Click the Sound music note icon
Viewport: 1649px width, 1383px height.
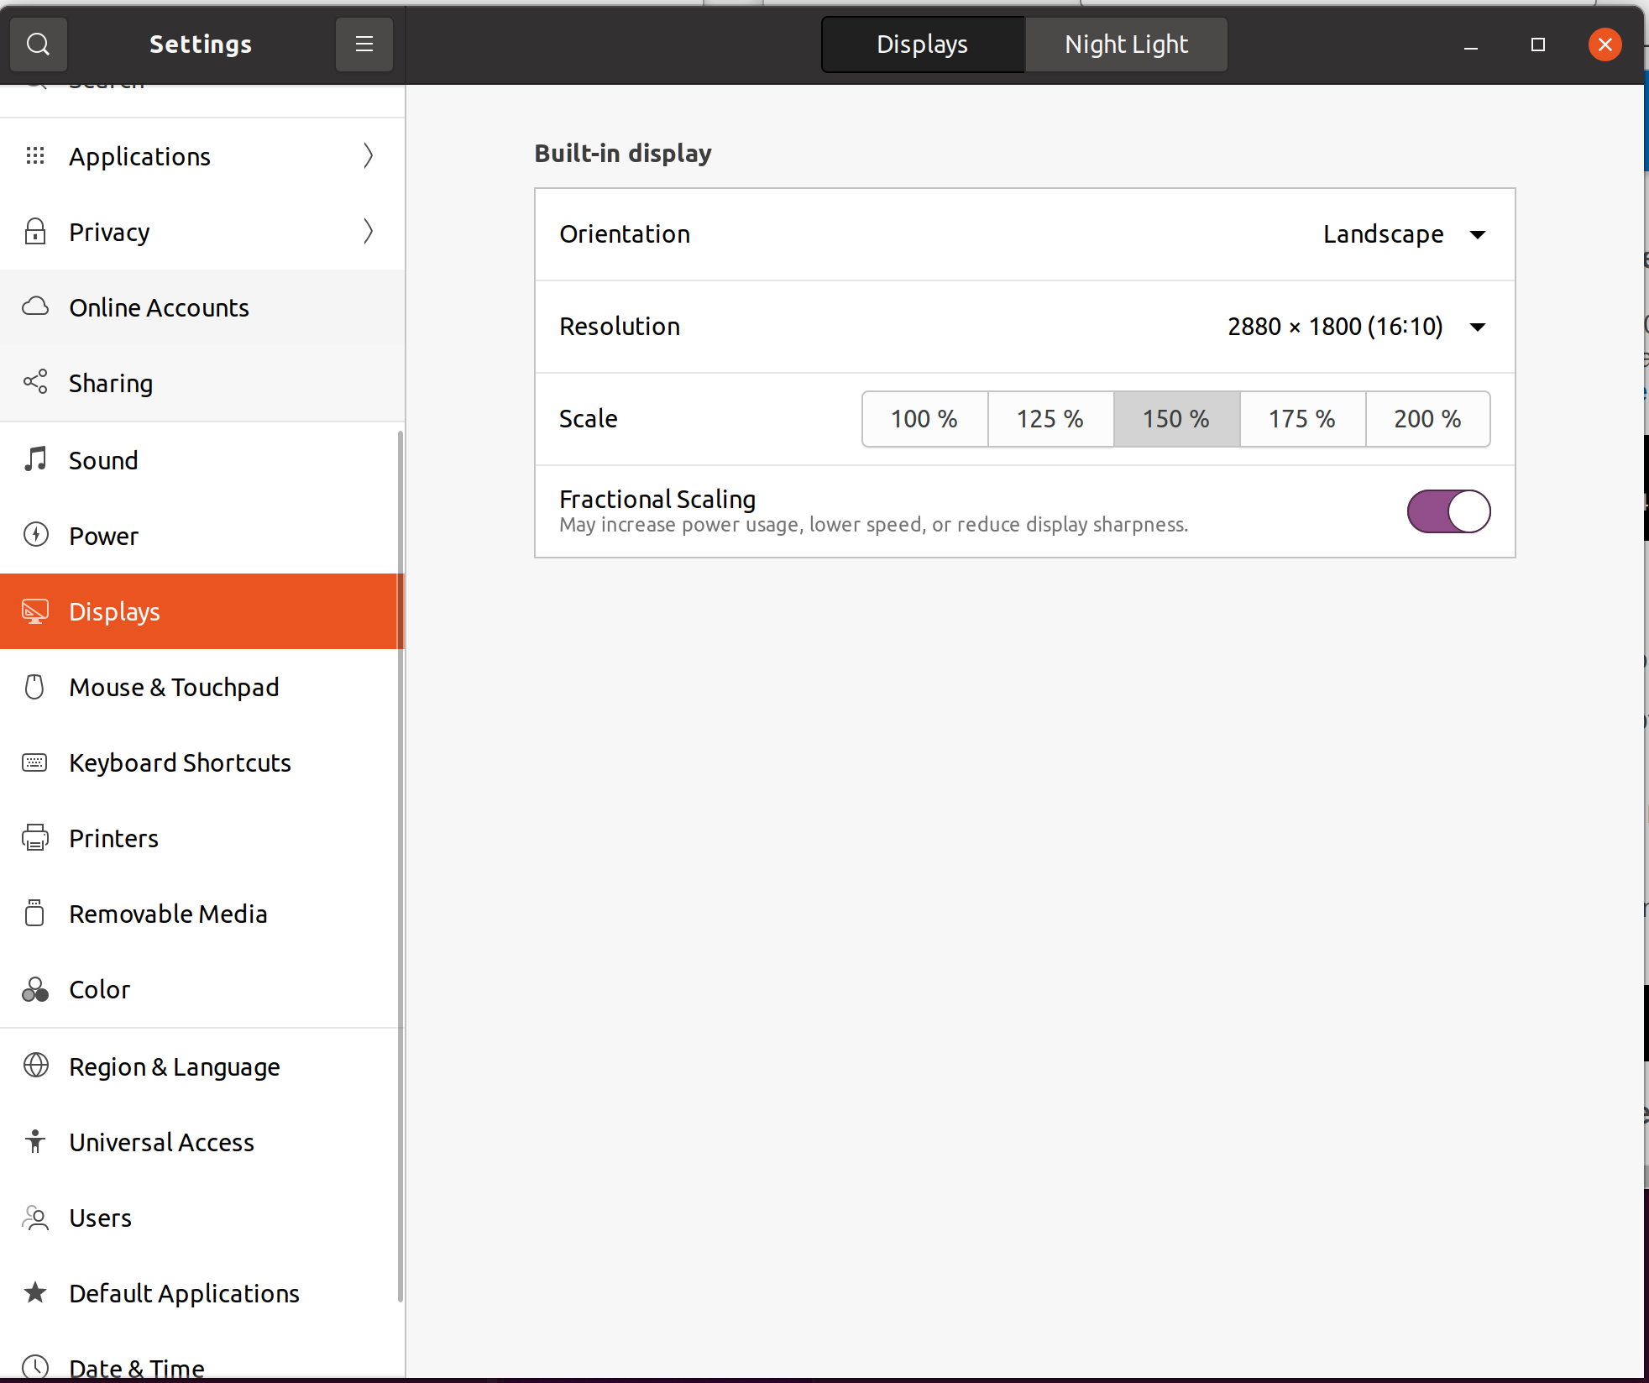[x=35, y=459]
